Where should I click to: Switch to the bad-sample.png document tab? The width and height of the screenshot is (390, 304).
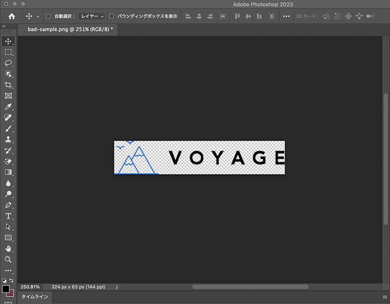pyautogui.click(x=70, y=29)
